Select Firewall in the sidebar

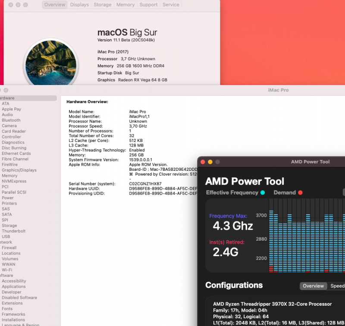click(x=9, y=248)
